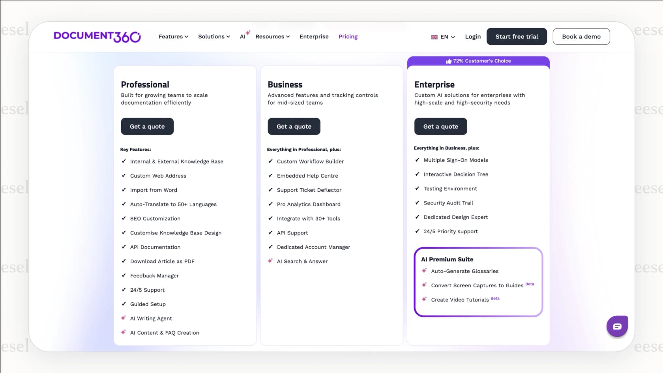Viewport: 663px width, 373px height.
Task: Click sparkle icon beside Convert Screen Captures to Guides
Action: pyautogui.click(x=424, y=285)
